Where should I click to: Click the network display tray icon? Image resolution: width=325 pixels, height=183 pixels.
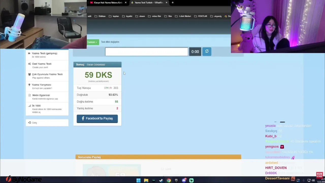click(x=309, y=180)
